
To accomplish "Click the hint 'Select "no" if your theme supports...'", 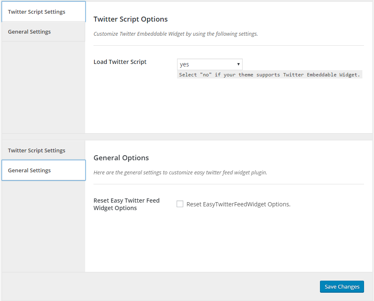I will 270,75.
